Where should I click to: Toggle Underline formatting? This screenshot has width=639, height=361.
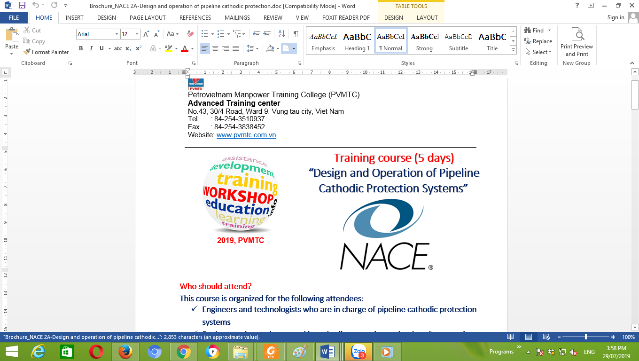click(101, 48)
